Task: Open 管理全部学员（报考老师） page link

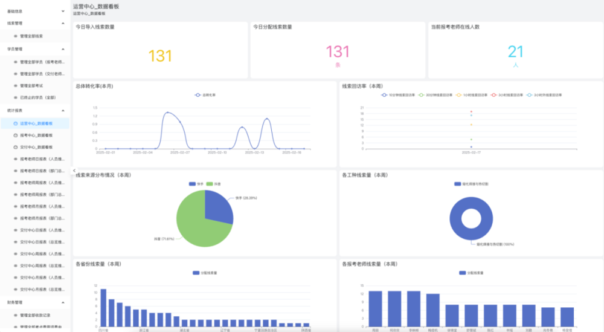Action: [42, 62]
